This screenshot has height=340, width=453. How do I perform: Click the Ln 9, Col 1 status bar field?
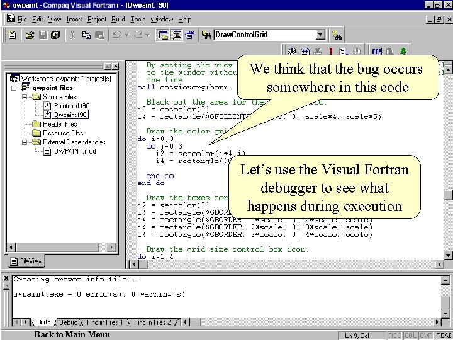(362, 336)
